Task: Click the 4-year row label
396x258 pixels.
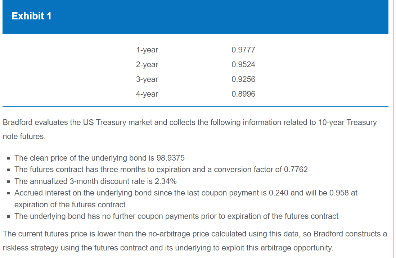Action: 147,94
